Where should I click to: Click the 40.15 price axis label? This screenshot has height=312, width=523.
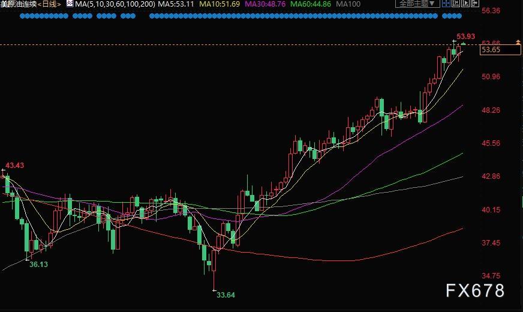click(491, 210)
